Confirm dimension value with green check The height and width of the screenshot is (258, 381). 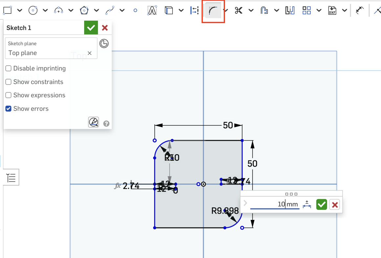pyautogui.click(x=322, y=204)
